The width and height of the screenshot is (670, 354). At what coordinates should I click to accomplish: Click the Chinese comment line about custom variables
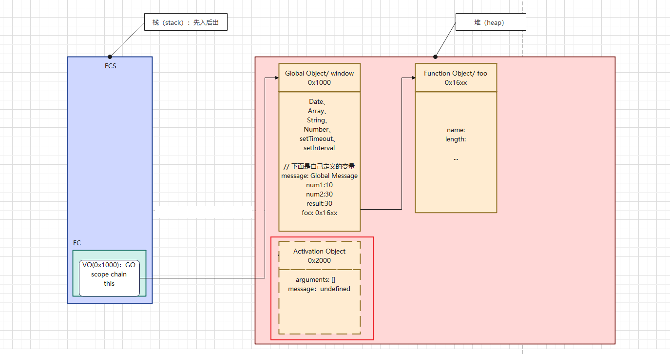click(319, 166)
